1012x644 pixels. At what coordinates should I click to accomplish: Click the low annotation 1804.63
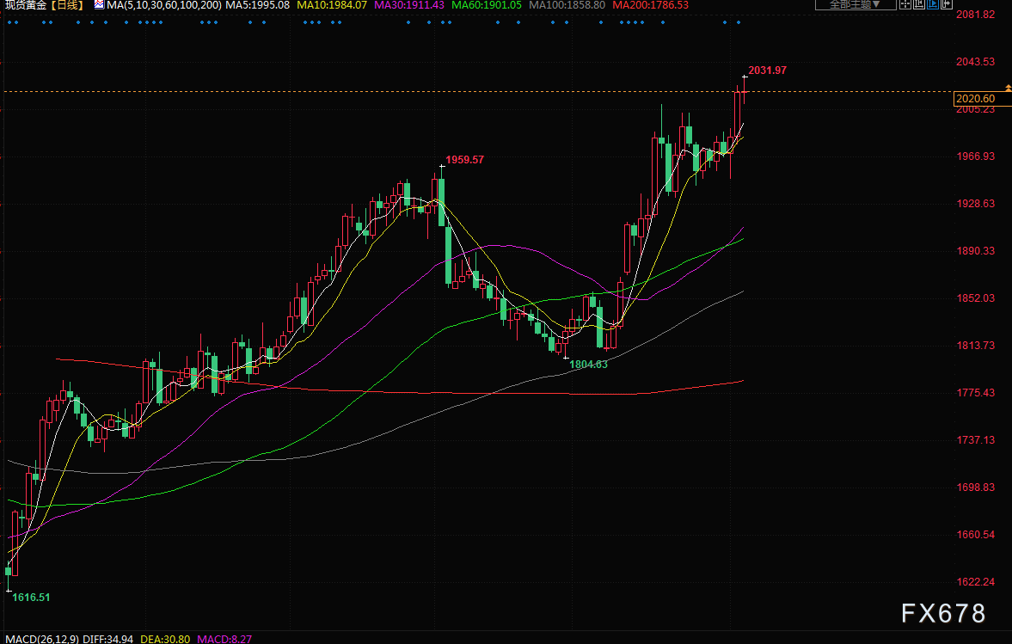coord(589,365)
